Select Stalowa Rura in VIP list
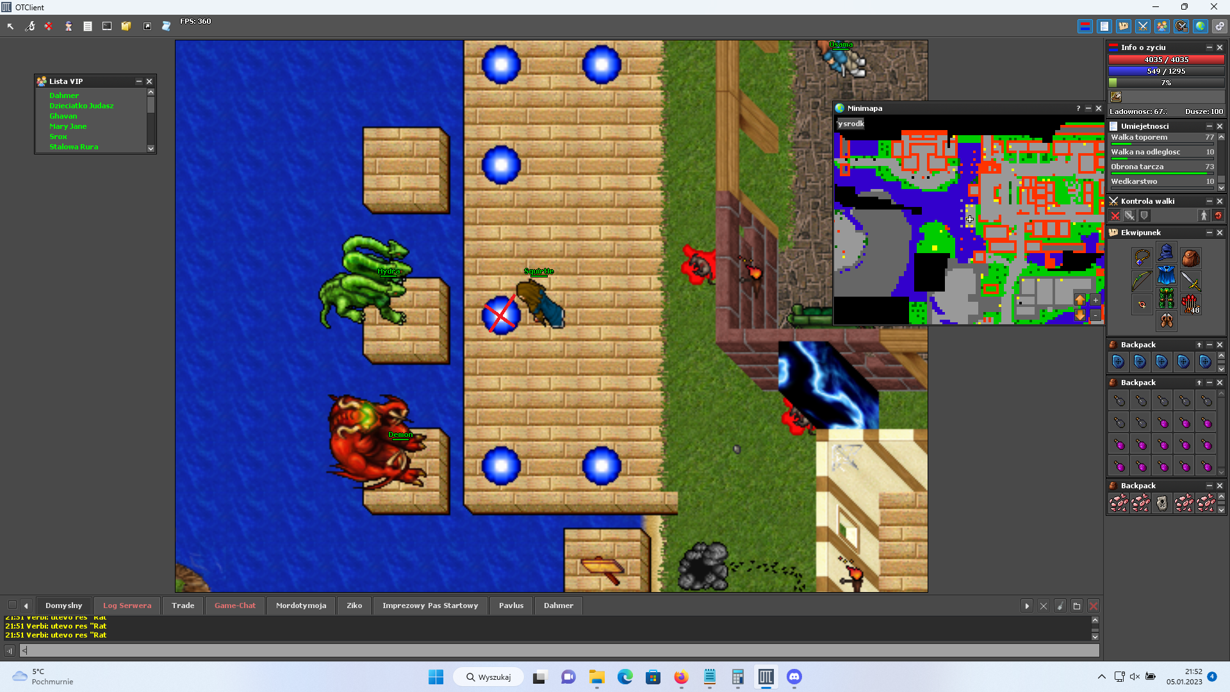The image size is (1230, 692). (x=74, y=147)
